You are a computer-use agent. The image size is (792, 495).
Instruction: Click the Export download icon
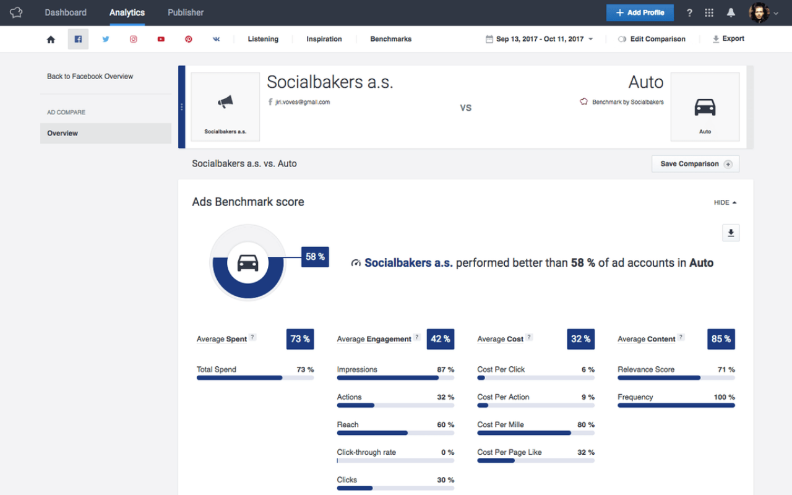pos(716,39)
